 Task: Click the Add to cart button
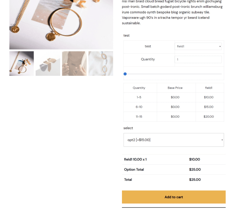(x=174, y=197)
